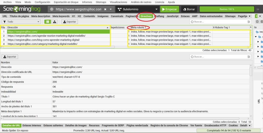Viewport: 263px width, 133px height.
Task: Add a column with the plus icon
Action: click(251, 27)
